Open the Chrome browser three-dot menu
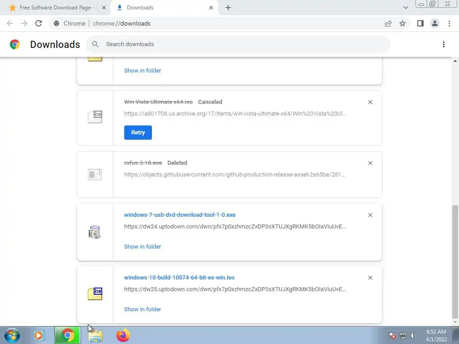Viewport: 459px width, 344px height. click(449, 23)
